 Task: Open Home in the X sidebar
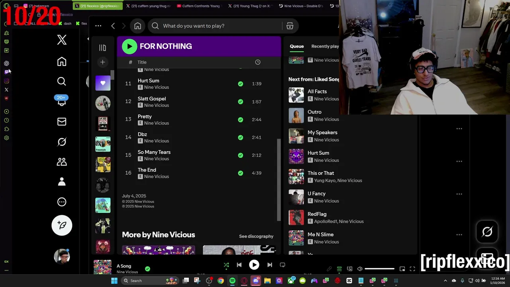click(62, 61)
